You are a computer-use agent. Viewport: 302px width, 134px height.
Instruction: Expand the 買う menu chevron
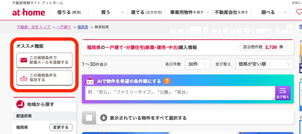123,13
